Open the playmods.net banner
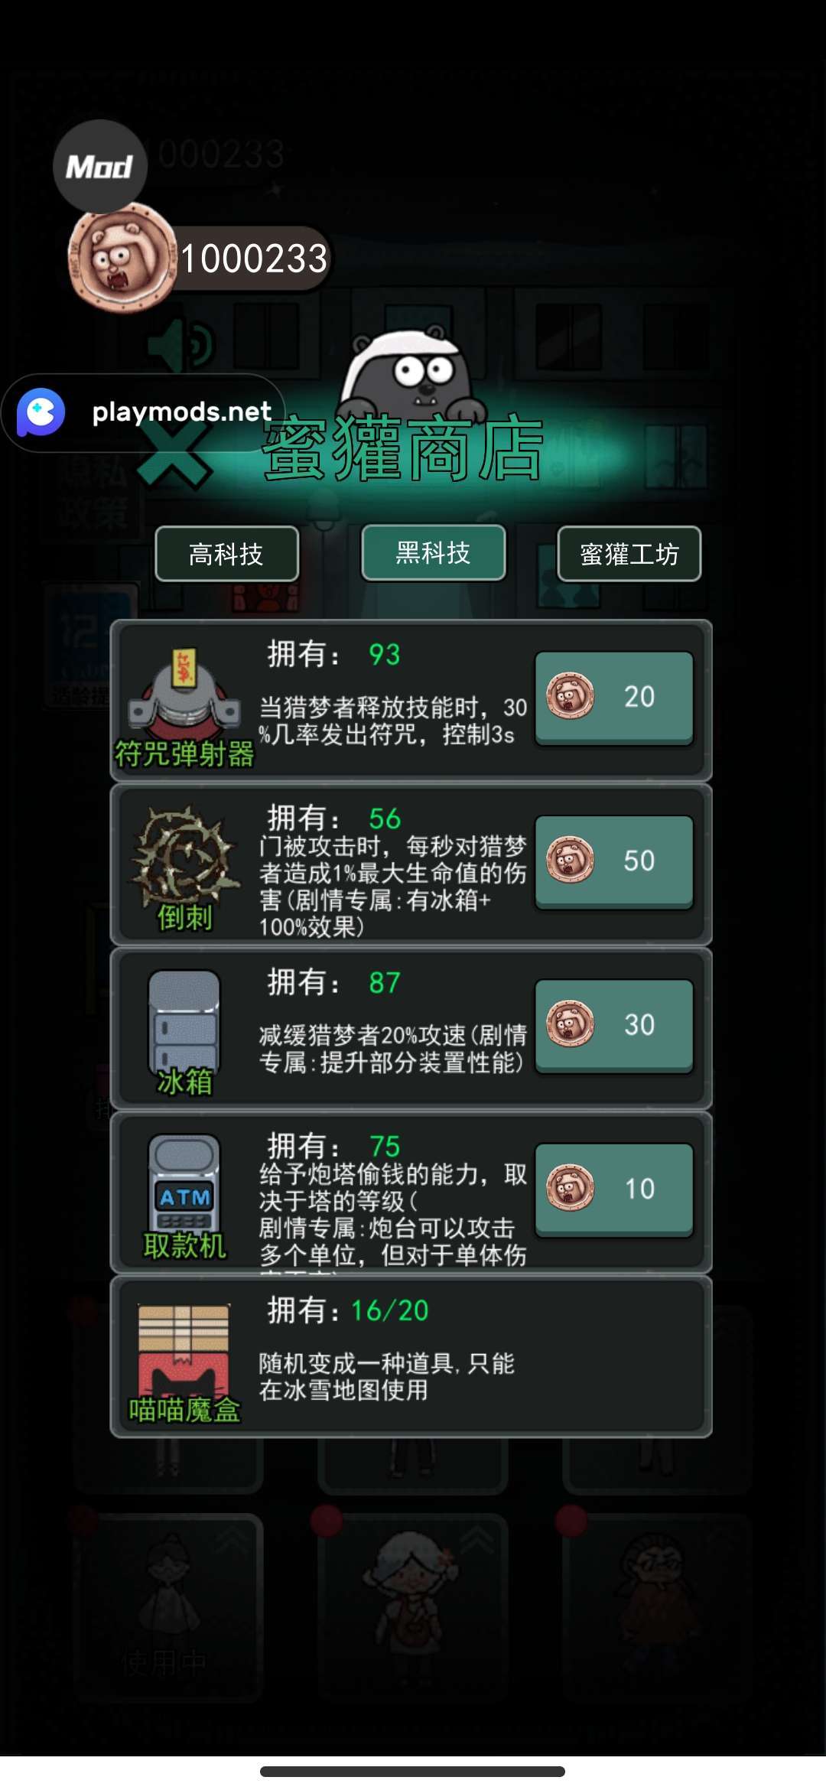The width and height of the screenshot is (826, 1790). (143, 413)
